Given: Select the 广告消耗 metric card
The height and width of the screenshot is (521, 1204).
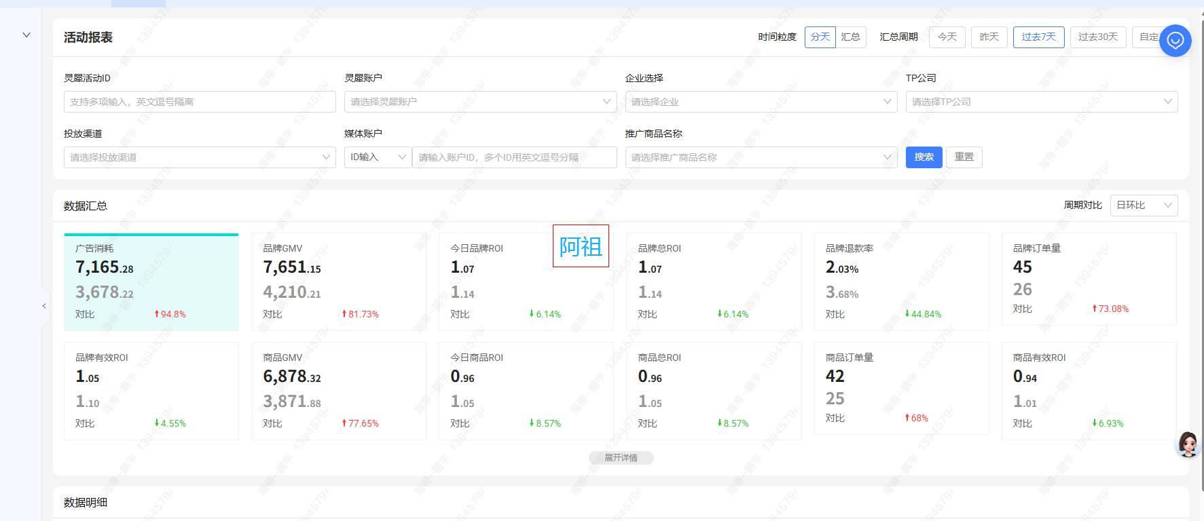Looking at the screenshot, I should pyautogui.click(x=151, y=282).
